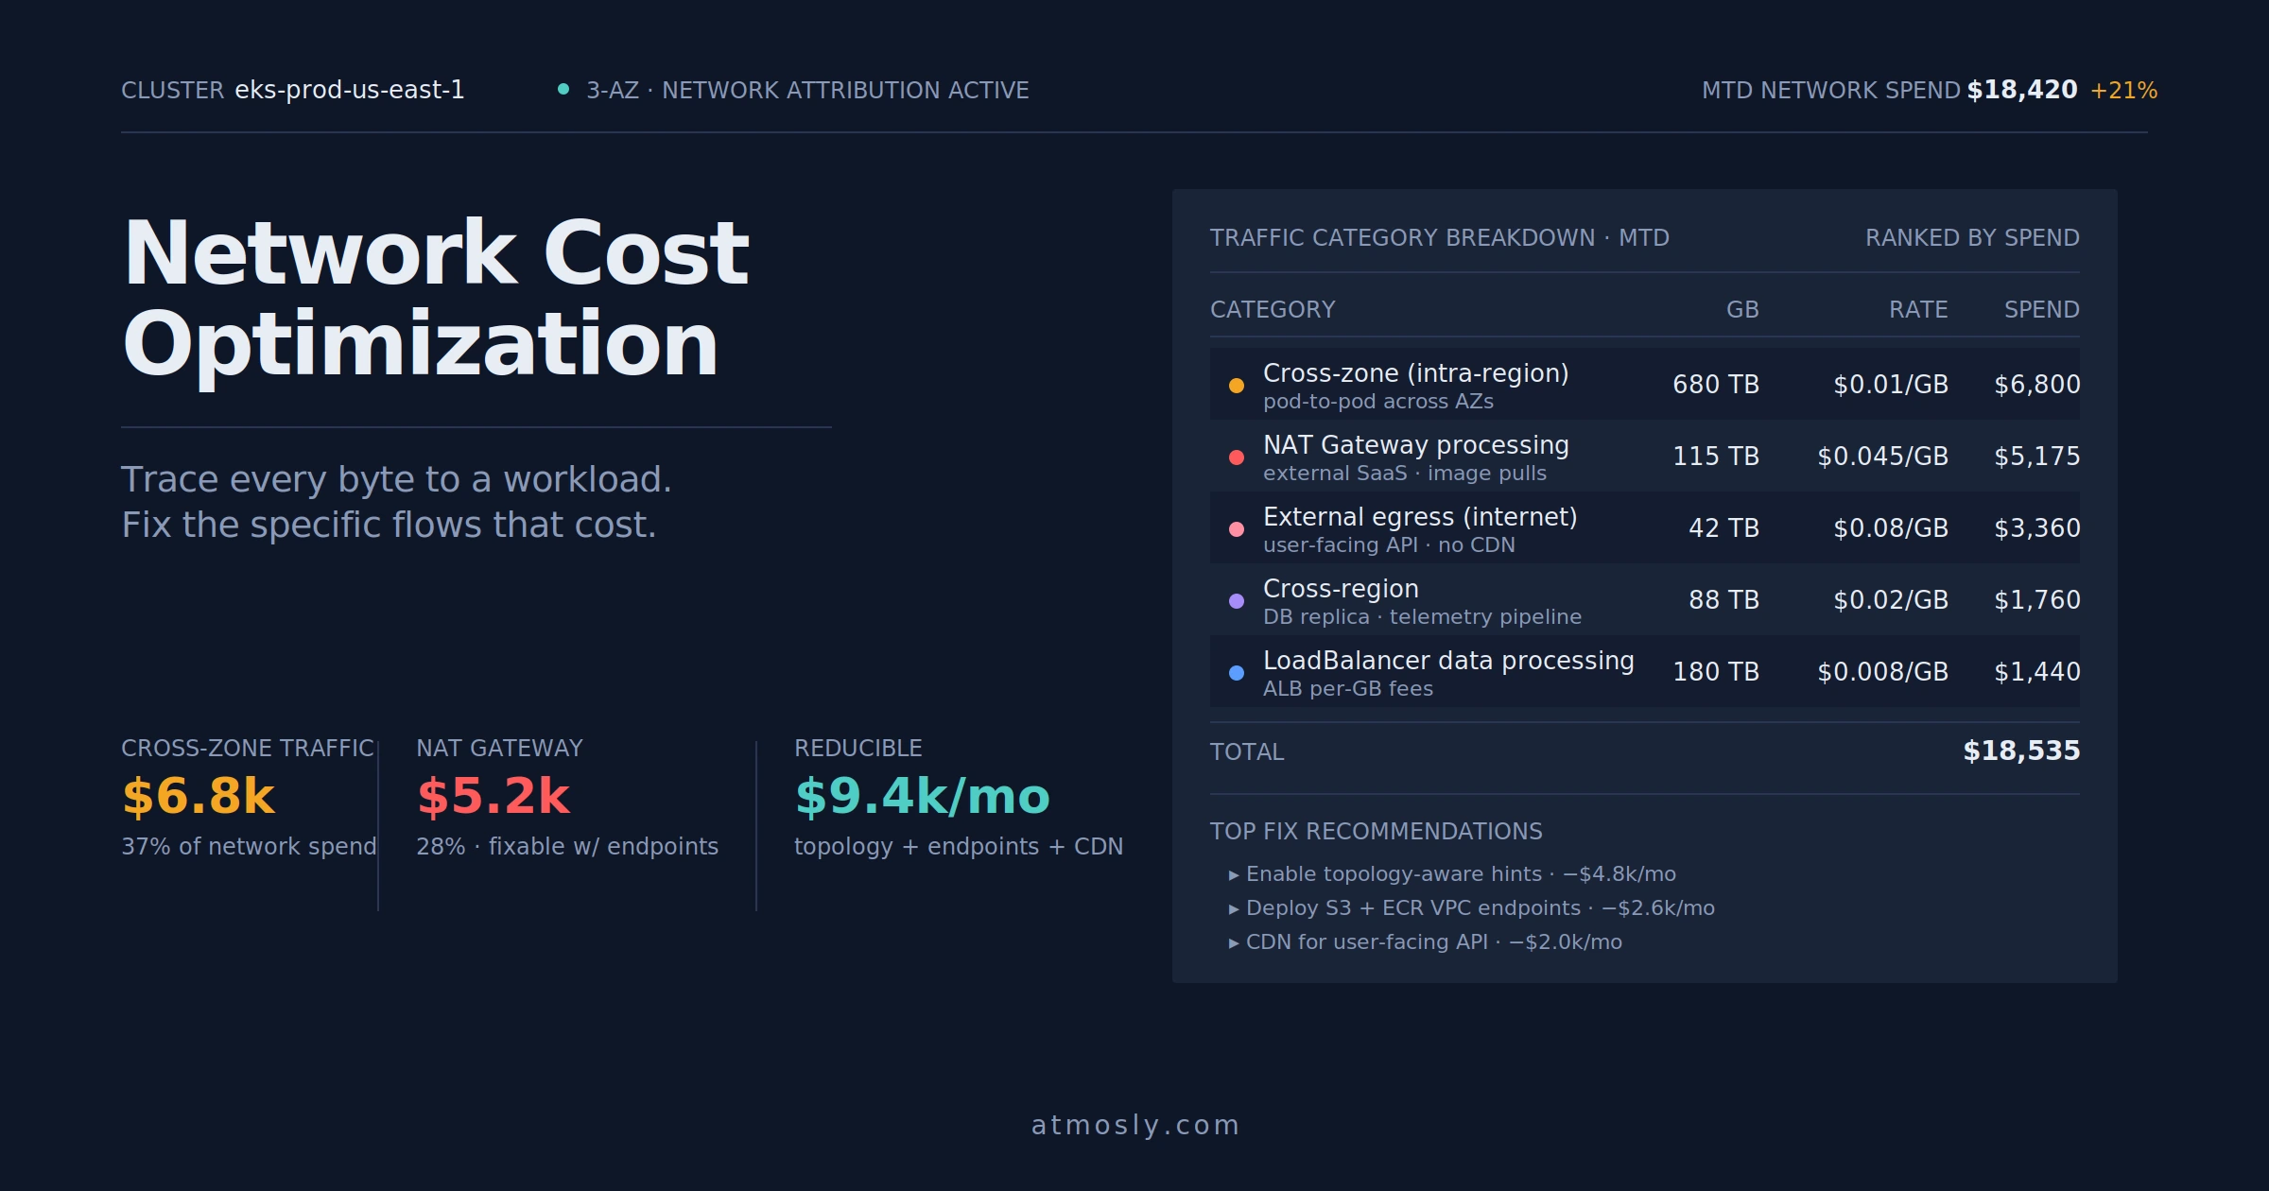
Task: Click the GB column header
Action: 1742,309
